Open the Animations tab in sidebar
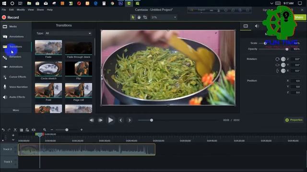 coord(16,67)
